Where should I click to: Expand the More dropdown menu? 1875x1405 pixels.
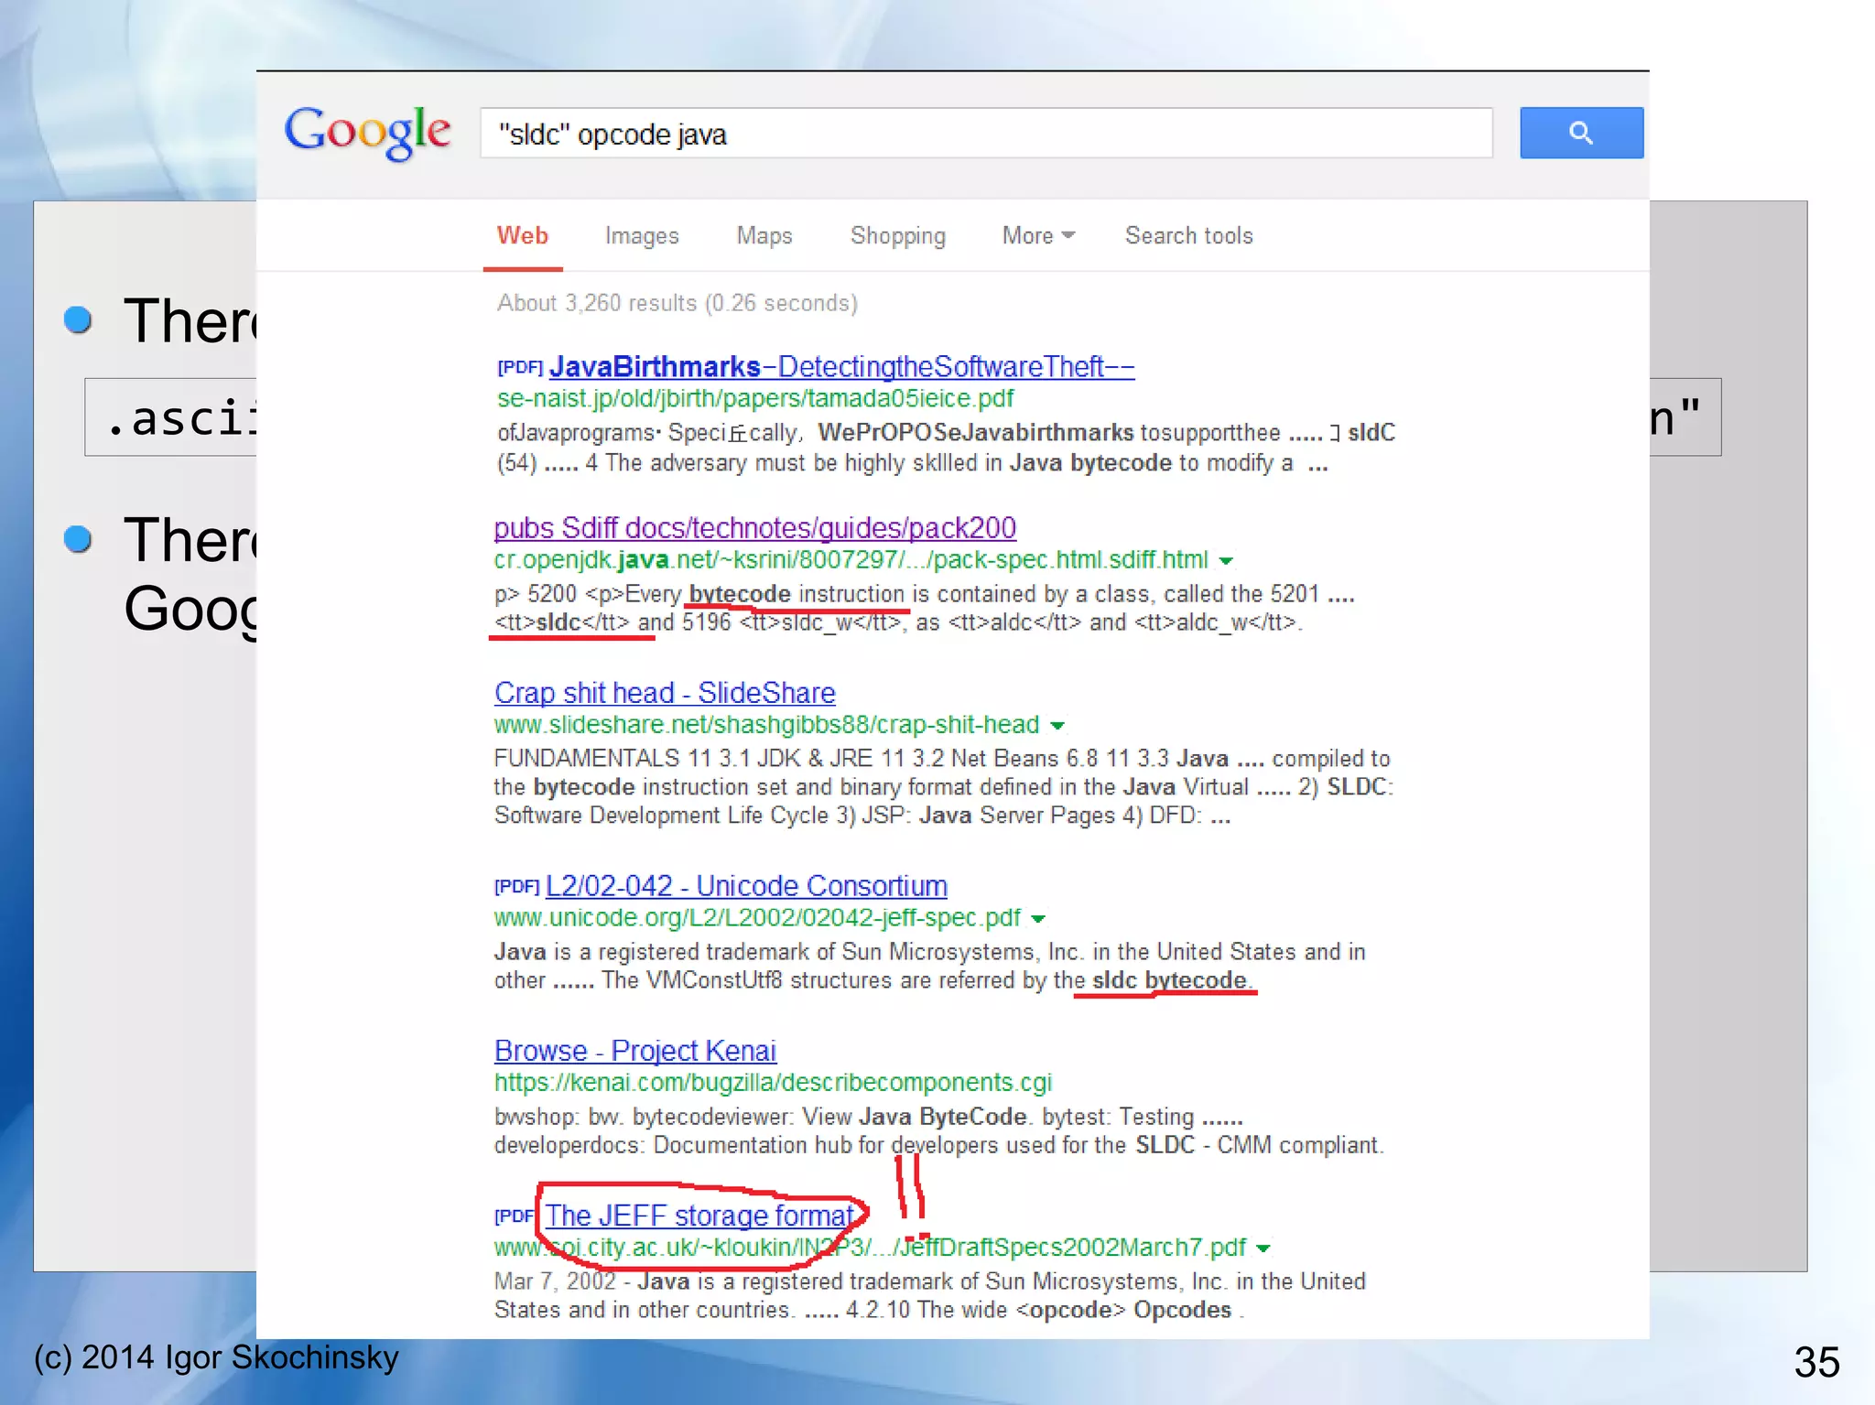[x=1037, y=236]
